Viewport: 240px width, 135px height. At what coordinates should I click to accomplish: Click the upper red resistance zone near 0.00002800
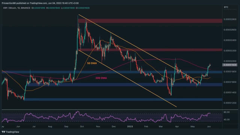click(150, 21)
